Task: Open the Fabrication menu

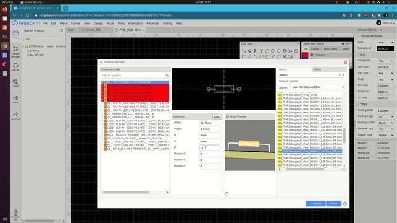Action: [x=135, y=24]
